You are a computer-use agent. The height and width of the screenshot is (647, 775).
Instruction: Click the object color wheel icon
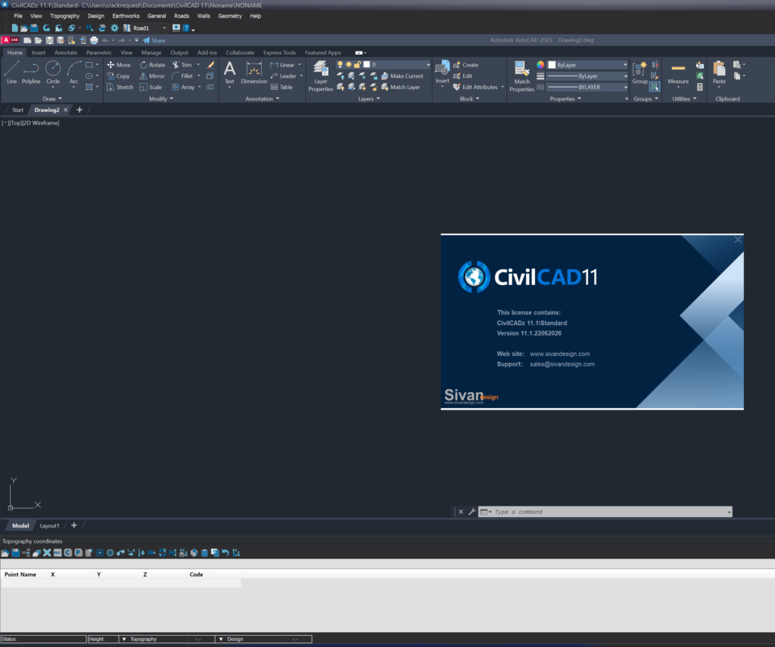[x=540, y=65]
